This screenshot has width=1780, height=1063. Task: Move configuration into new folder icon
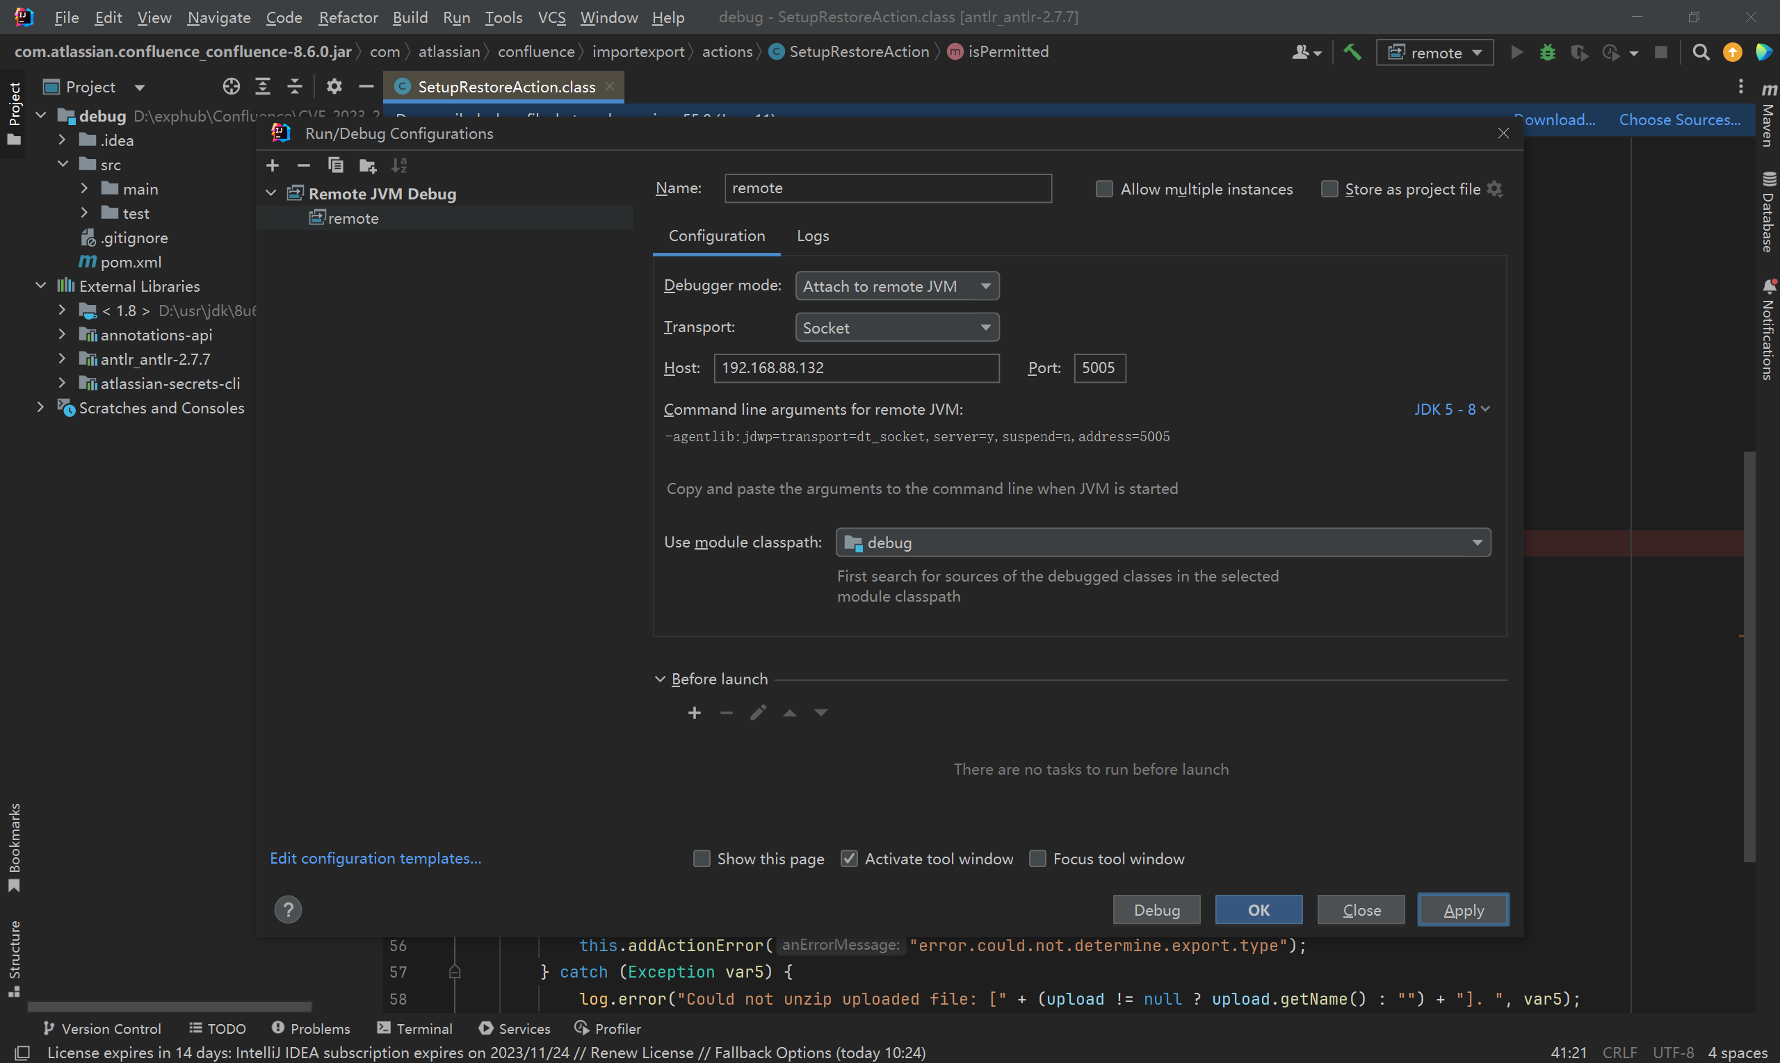(367, 165)
